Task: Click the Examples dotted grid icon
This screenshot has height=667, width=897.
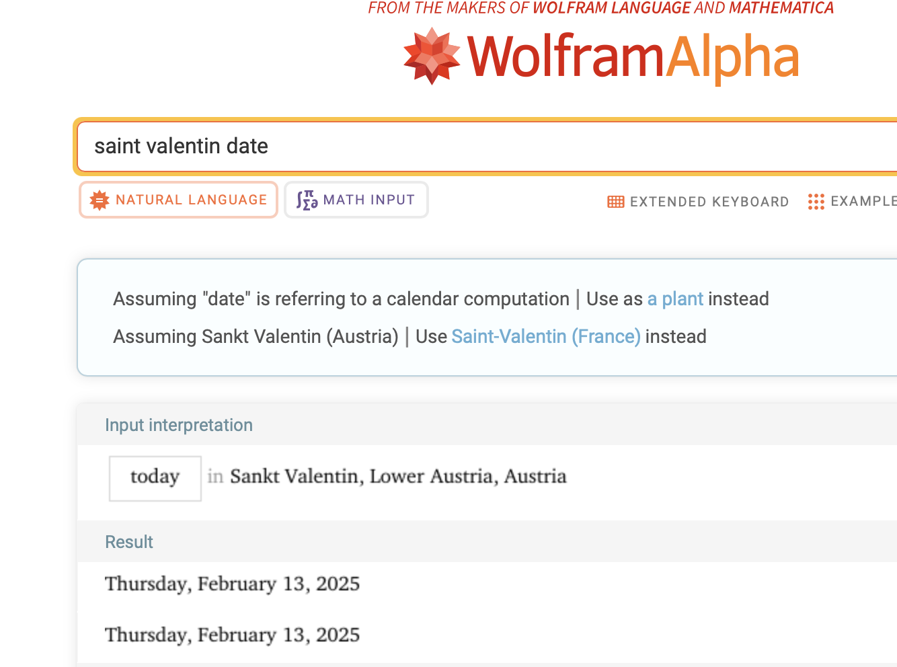Action: [816, 202]
